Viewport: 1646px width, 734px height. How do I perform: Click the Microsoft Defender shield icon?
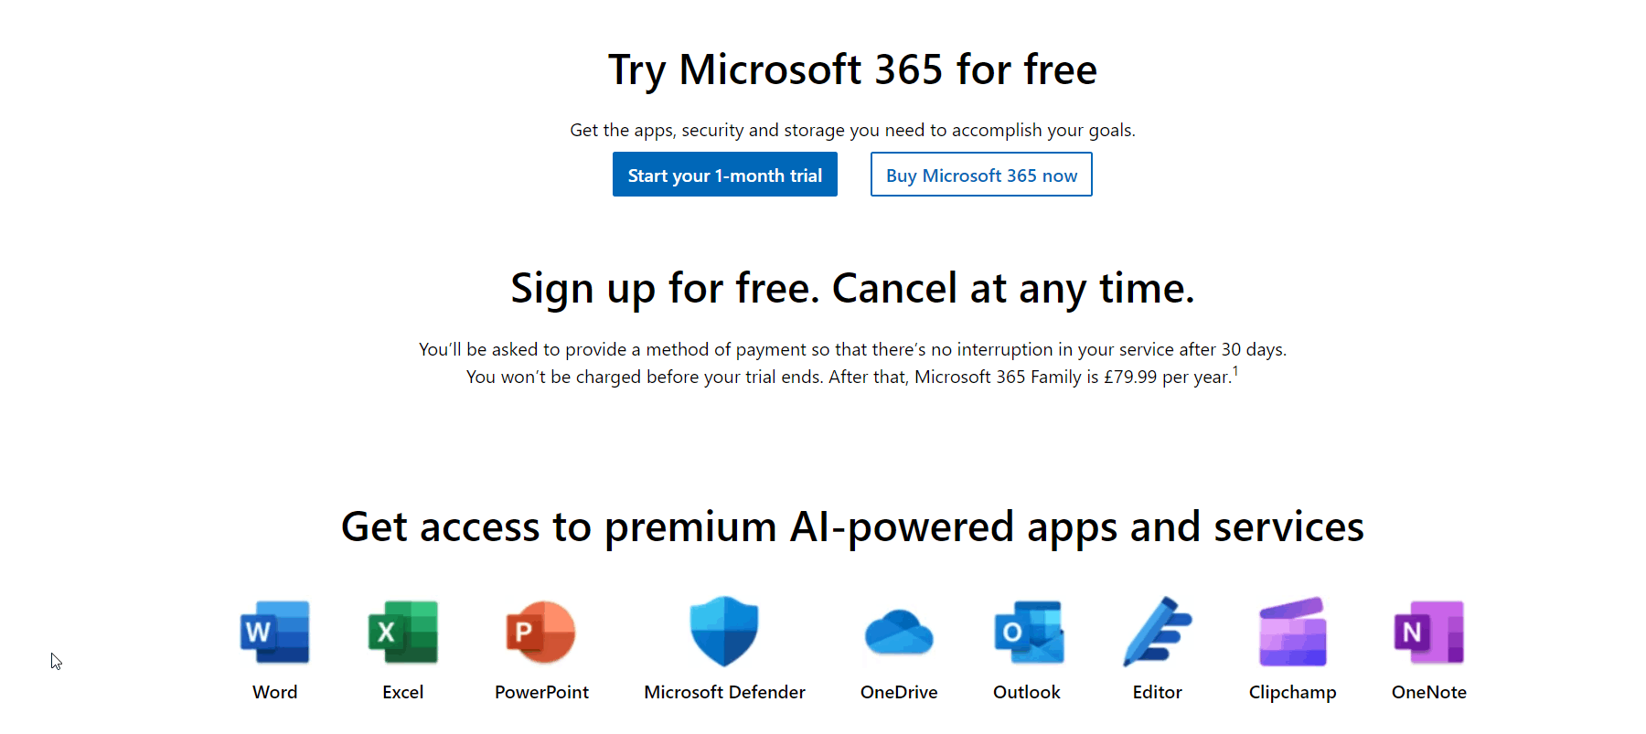tap(724, 632)
